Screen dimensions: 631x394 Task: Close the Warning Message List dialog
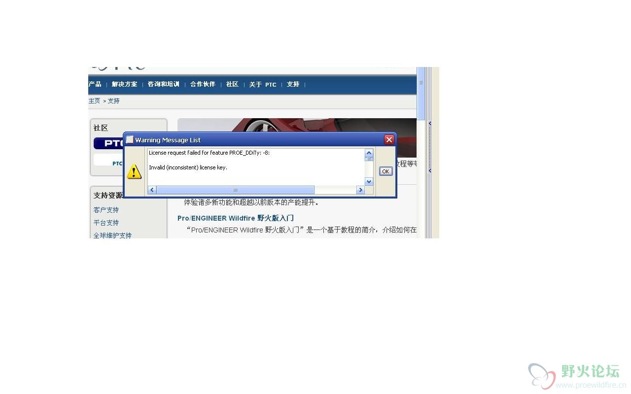[389, 140]
